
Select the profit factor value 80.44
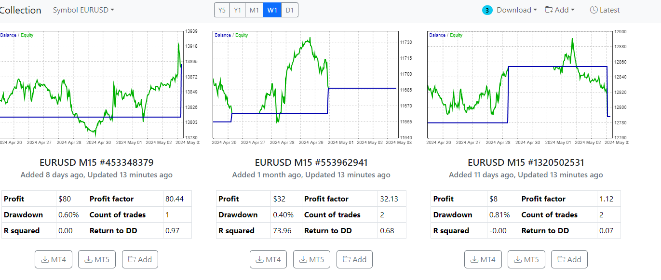175,199
